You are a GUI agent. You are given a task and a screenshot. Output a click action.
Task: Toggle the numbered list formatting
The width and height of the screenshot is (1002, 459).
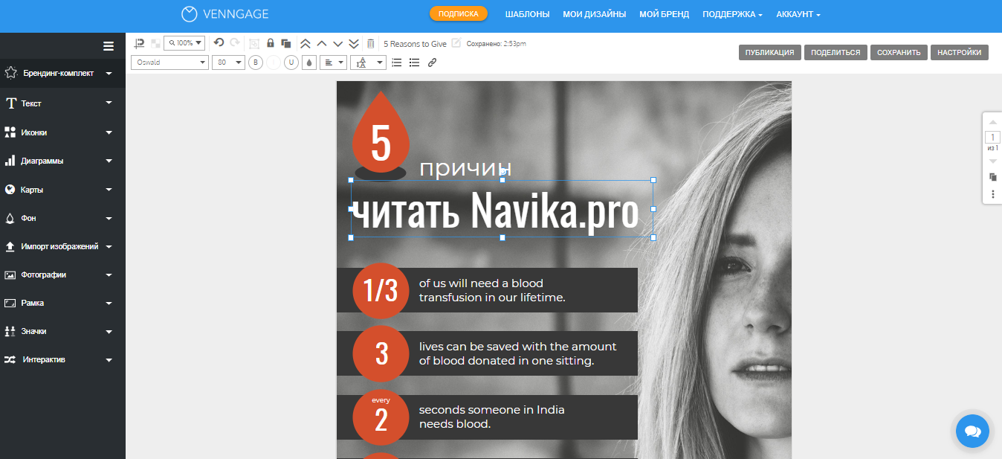(397, 62)
